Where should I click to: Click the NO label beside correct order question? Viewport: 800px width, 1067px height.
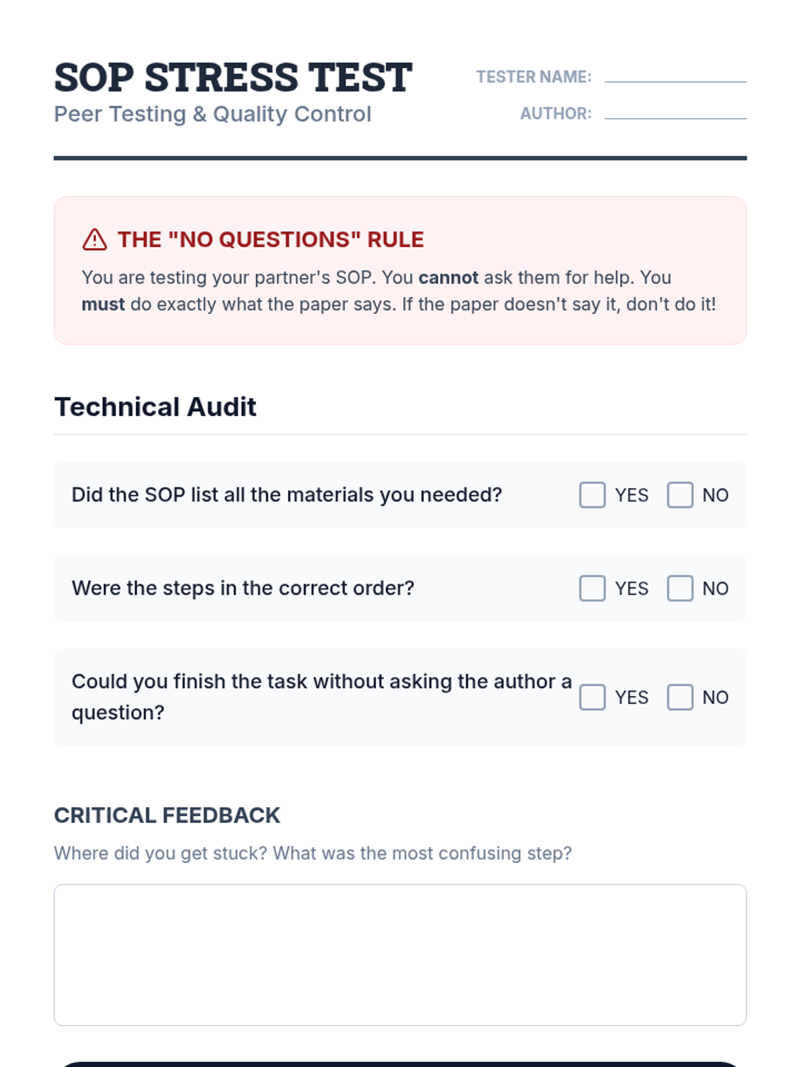pos(715,588)
